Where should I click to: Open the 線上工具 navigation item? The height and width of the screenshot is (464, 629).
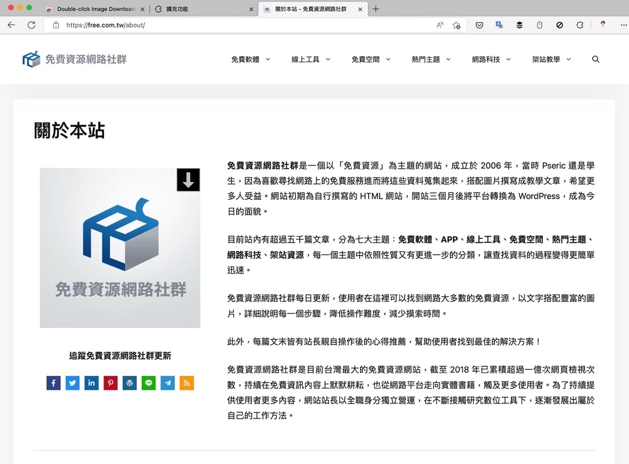click(305, 59)
